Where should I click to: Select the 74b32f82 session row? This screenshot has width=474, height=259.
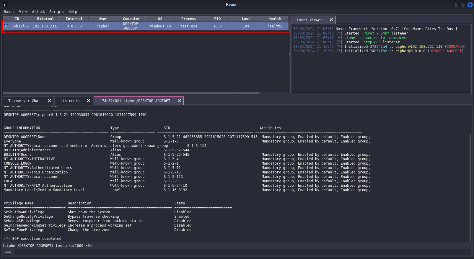coord(146,26)
